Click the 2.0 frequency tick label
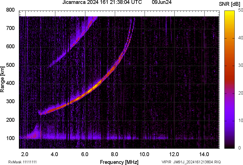Image resolution: width=243 pixels, height=165 pixels. coord(25,154)
